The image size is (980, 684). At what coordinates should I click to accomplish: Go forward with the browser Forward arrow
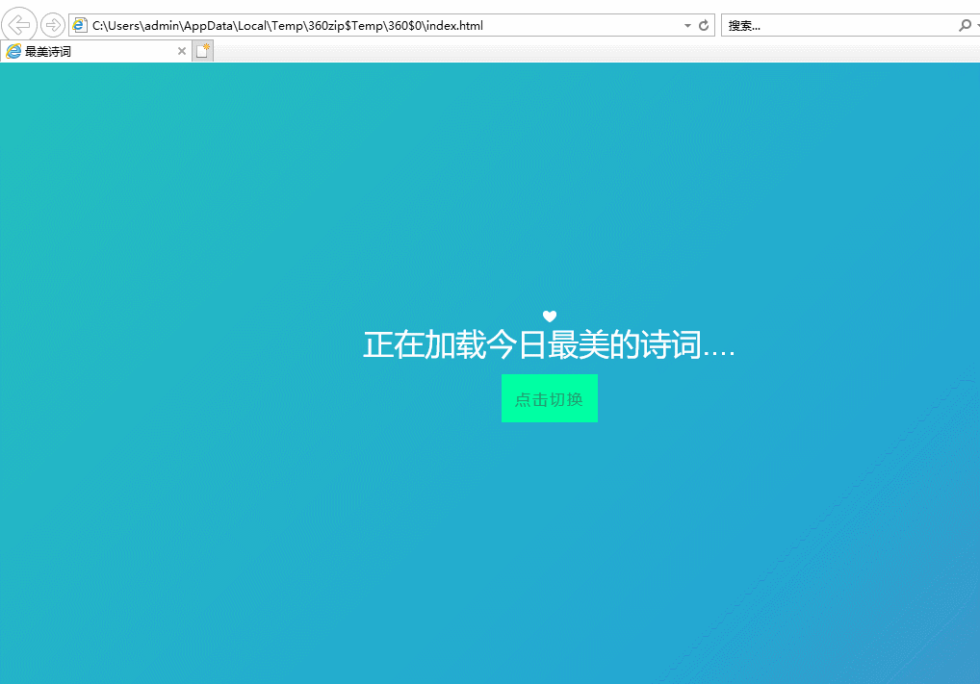53,26
